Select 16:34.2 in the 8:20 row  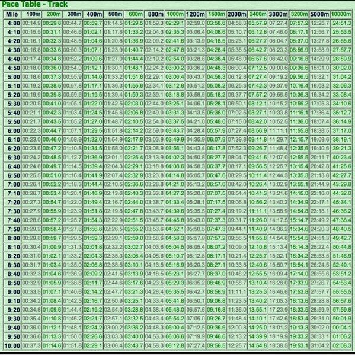point(299,256)
